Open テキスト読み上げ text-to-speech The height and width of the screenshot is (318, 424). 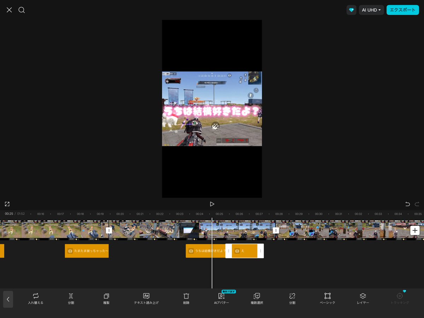coord(146,299)
